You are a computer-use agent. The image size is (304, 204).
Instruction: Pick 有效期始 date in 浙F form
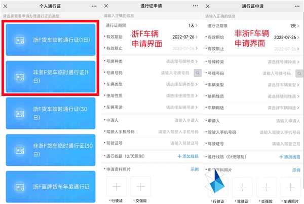pos(151,37)
